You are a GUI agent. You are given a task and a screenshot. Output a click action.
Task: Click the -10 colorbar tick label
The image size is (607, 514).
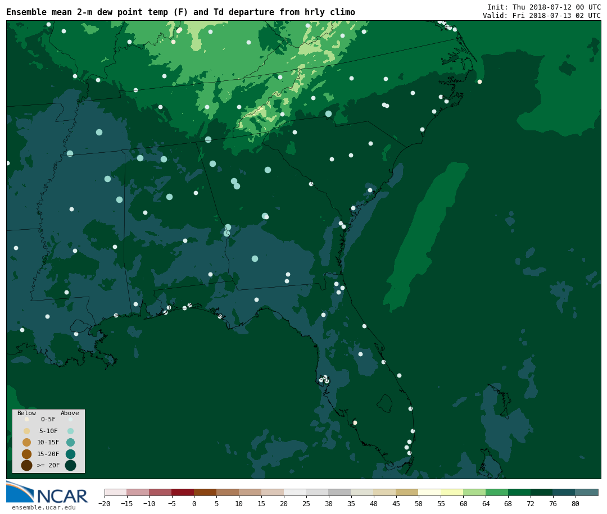(x=150, y=503)
